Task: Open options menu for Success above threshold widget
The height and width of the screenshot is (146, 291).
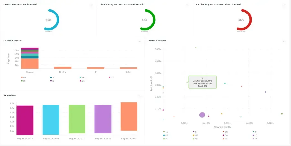Action: pos(188,5)
